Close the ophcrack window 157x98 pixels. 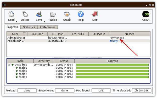(x=153, y=5)
